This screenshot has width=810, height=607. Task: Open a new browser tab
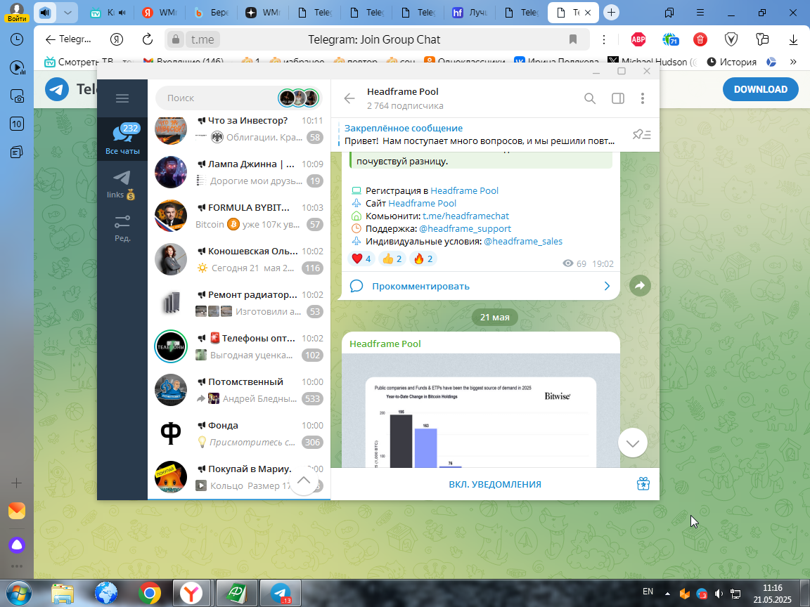(x=611, y=13)
